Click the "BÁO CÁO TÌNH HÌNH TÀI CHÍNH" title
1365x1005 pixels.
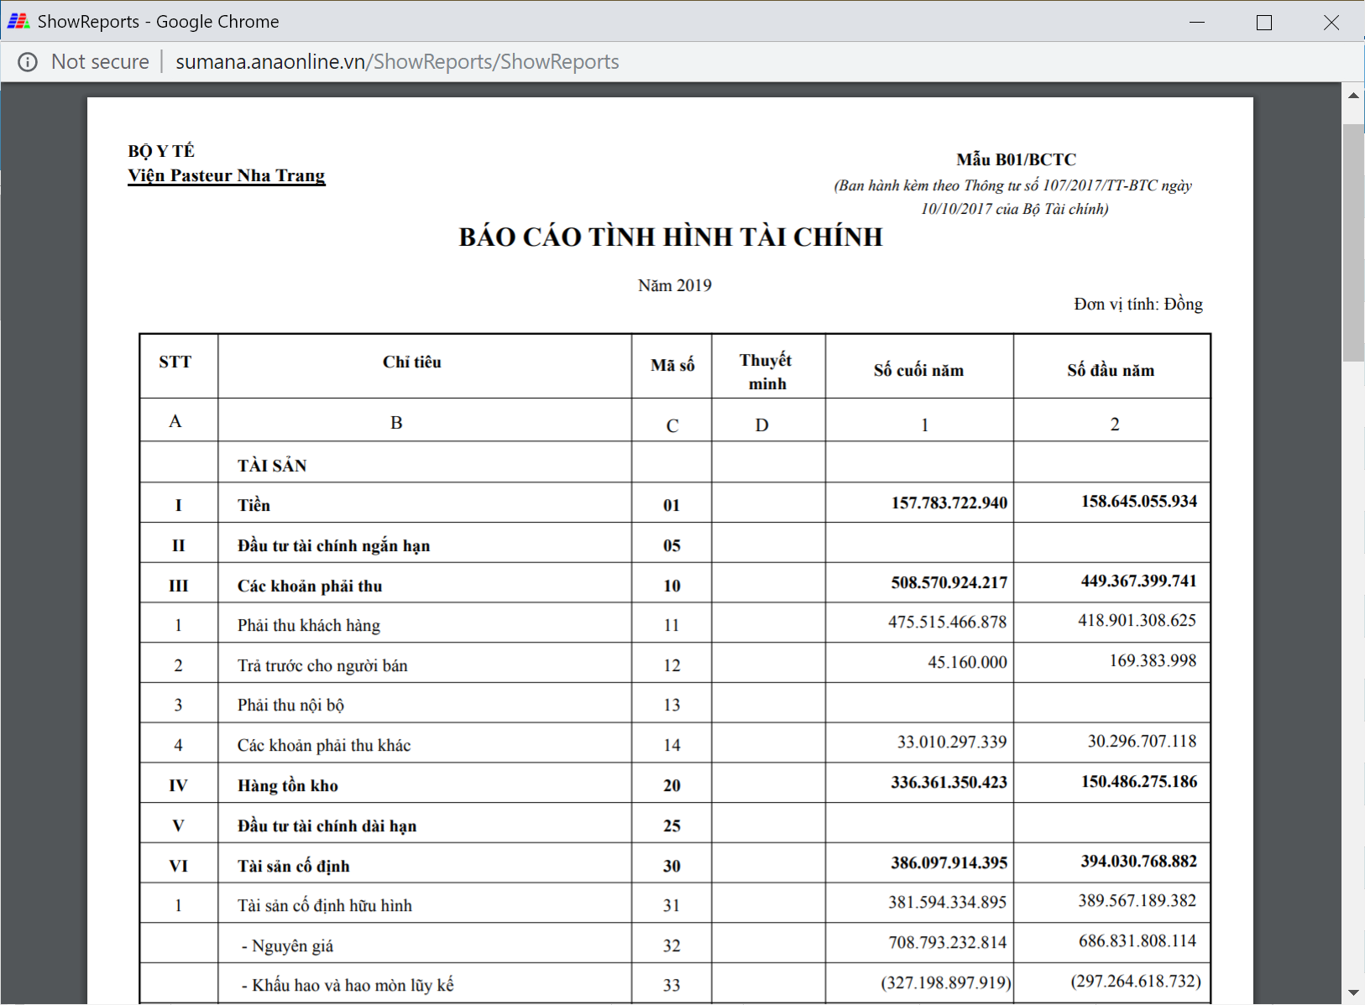(670, 237)
